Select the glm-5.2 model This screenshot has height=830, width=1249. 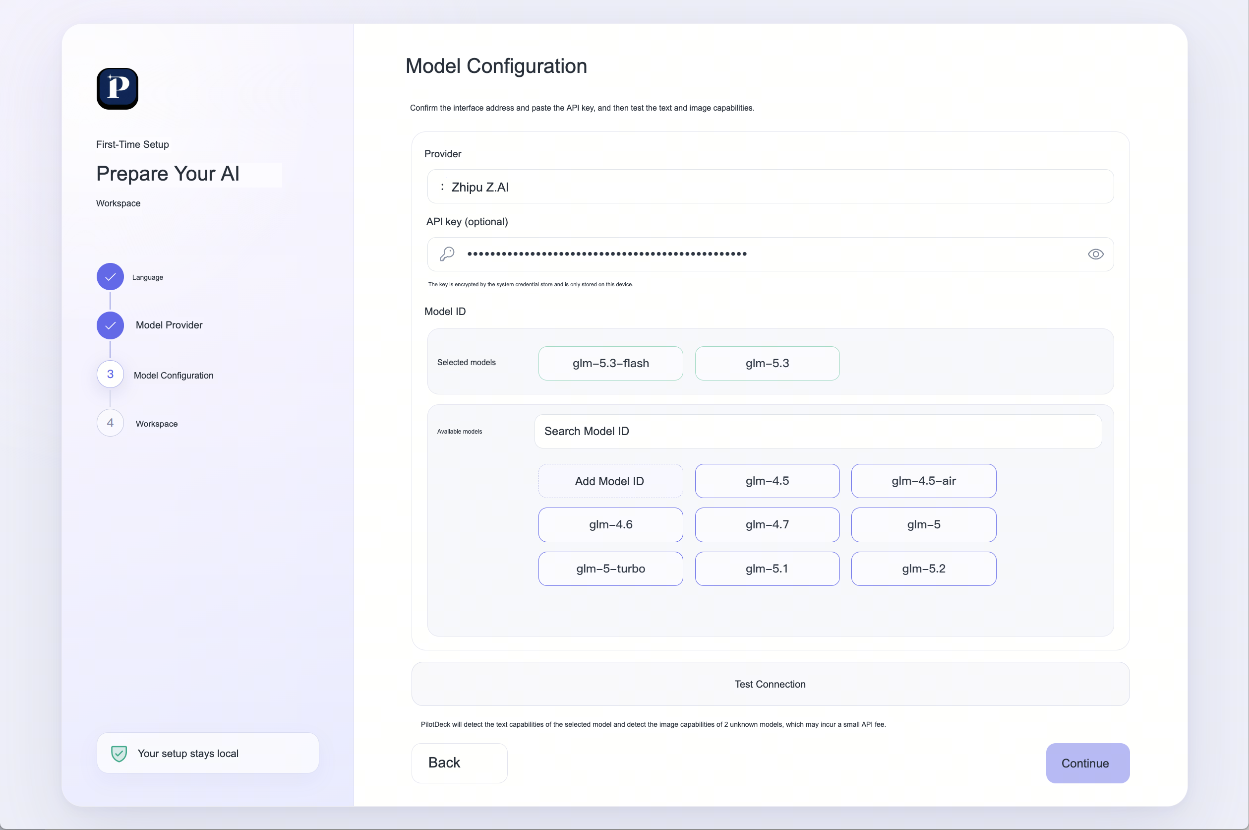924,569
